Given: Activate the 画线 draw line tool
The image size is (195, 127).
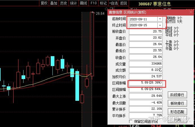Looking at the screenshot, I should pyautogui.click(x=83, y=3).
